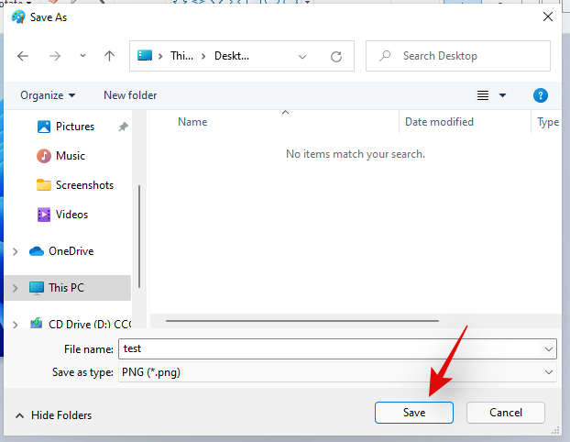Refresh the Desktop folder view
The image size is (570, 442).
click(336, 56)
